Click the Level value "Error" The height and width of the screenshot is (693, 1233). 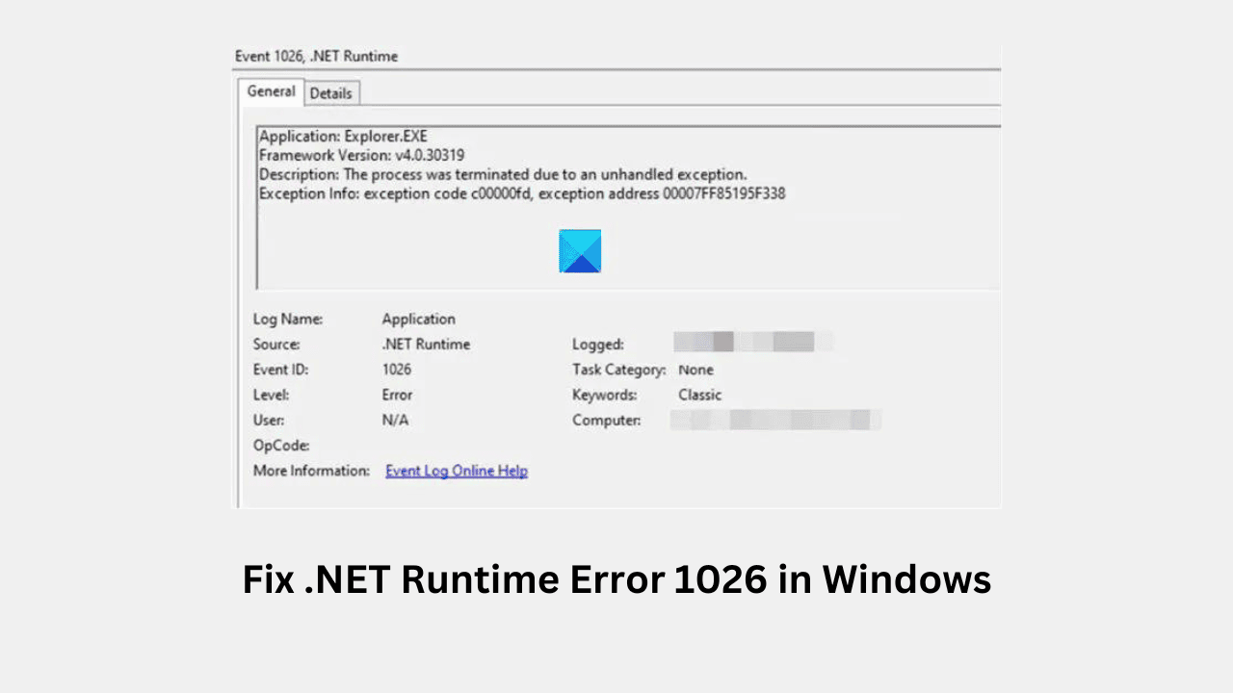coord(397,395)
